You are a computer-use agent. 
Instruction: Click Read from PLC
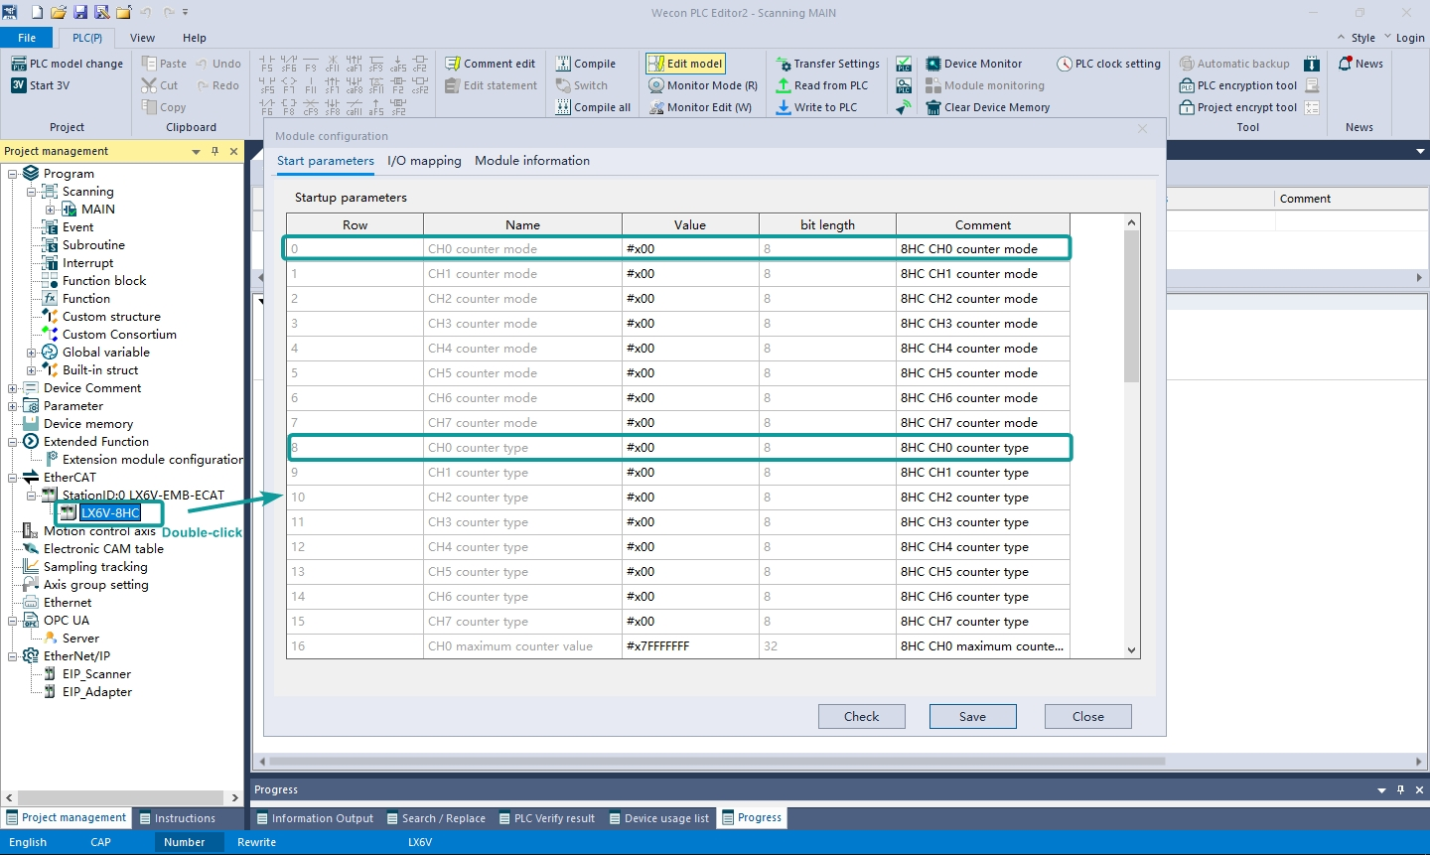click(822, 85)
